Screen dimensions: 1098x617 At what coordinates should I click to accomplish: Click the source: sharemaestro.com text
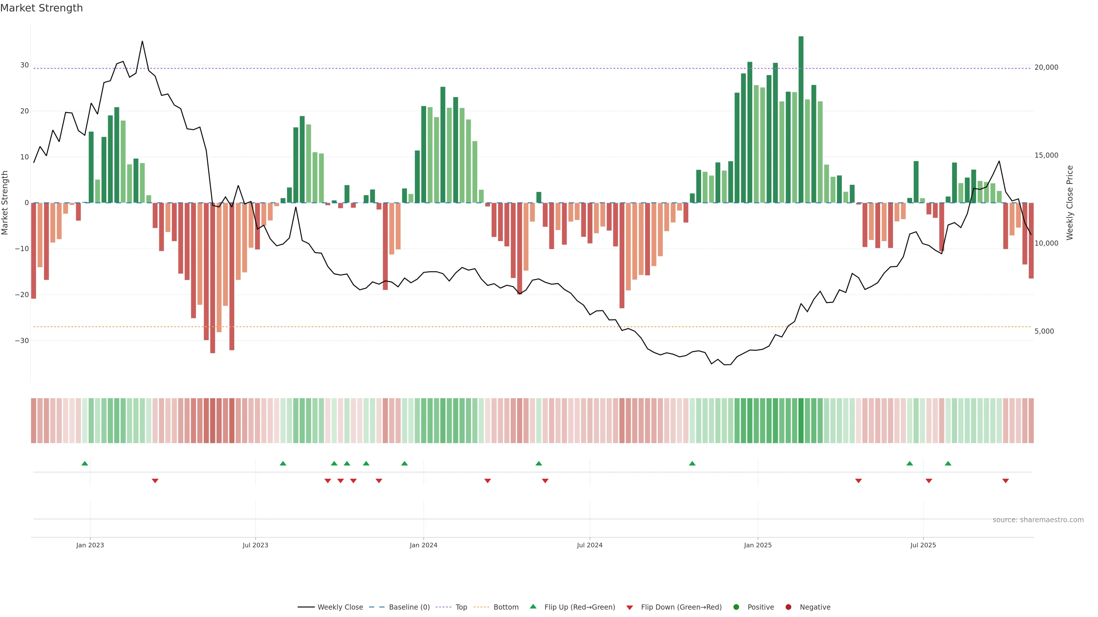1038,520
